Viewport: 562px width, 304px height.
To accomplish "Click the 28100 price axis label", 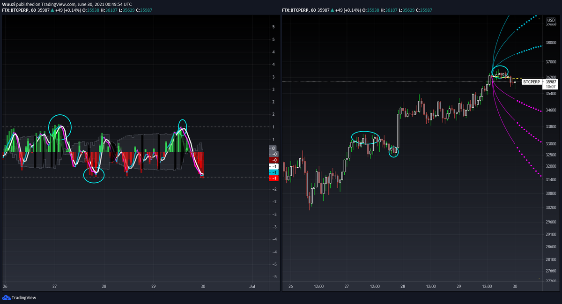I will point(551,259).
